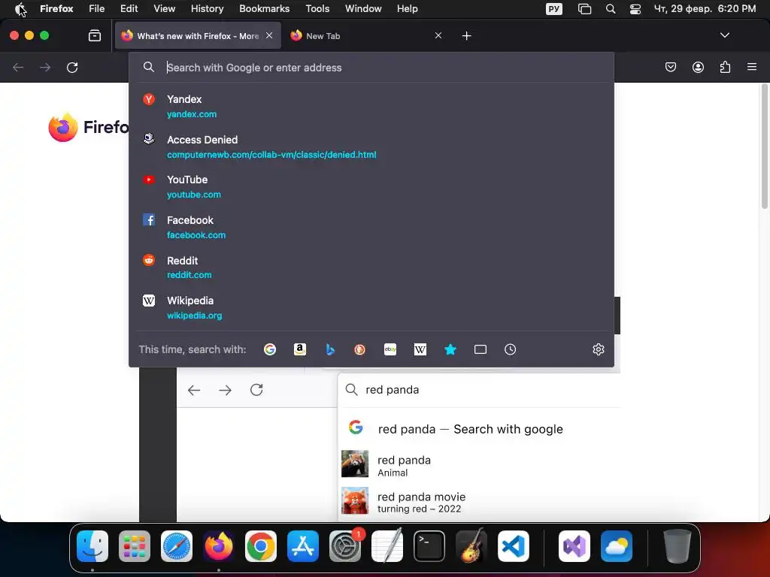Click the date and time in menu bar
770x577 pixels.
pyautogui.click(x=705, y=9)
